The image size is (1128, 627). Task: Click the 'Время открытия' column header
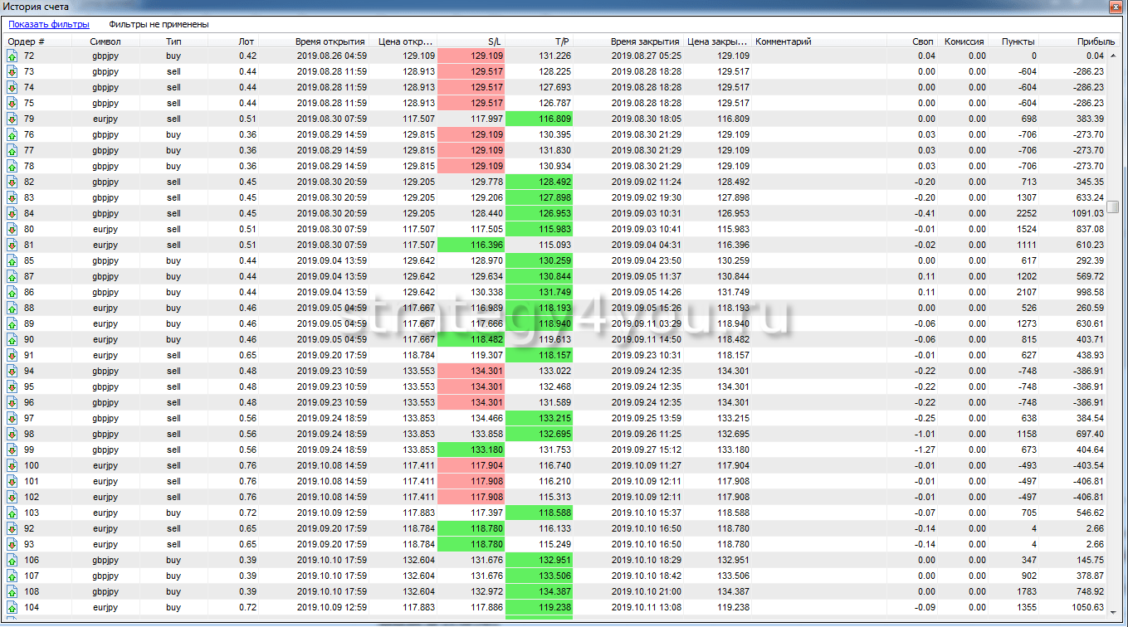[330, 41]
